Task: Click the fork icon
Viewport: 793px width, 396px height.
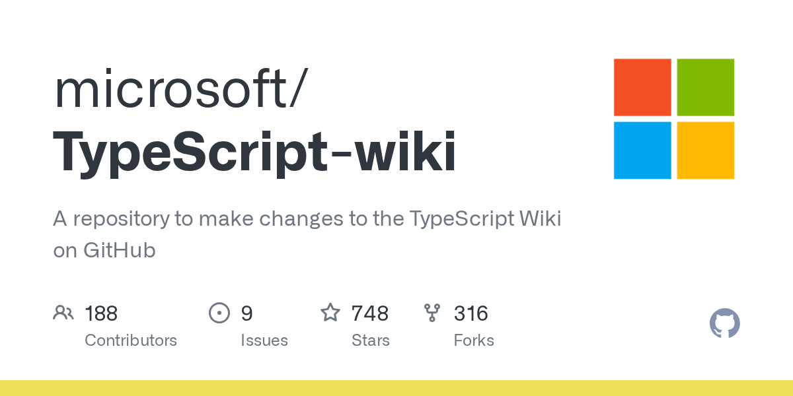Action: click(x=432, y=313)
